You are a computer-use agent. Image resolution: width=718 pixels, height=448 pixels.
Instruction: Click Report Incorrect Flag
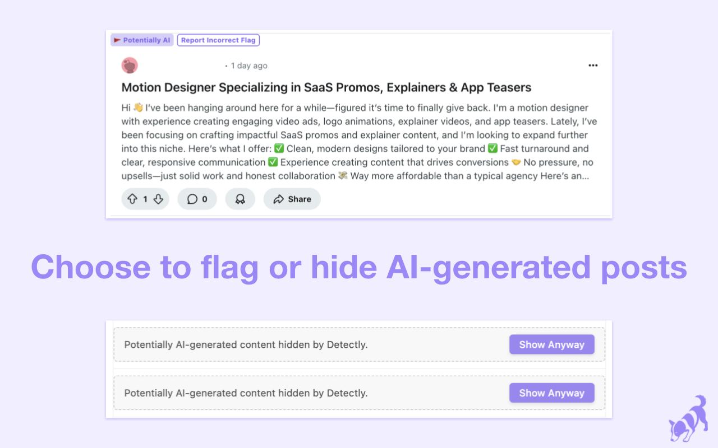[x=218, y=40]
